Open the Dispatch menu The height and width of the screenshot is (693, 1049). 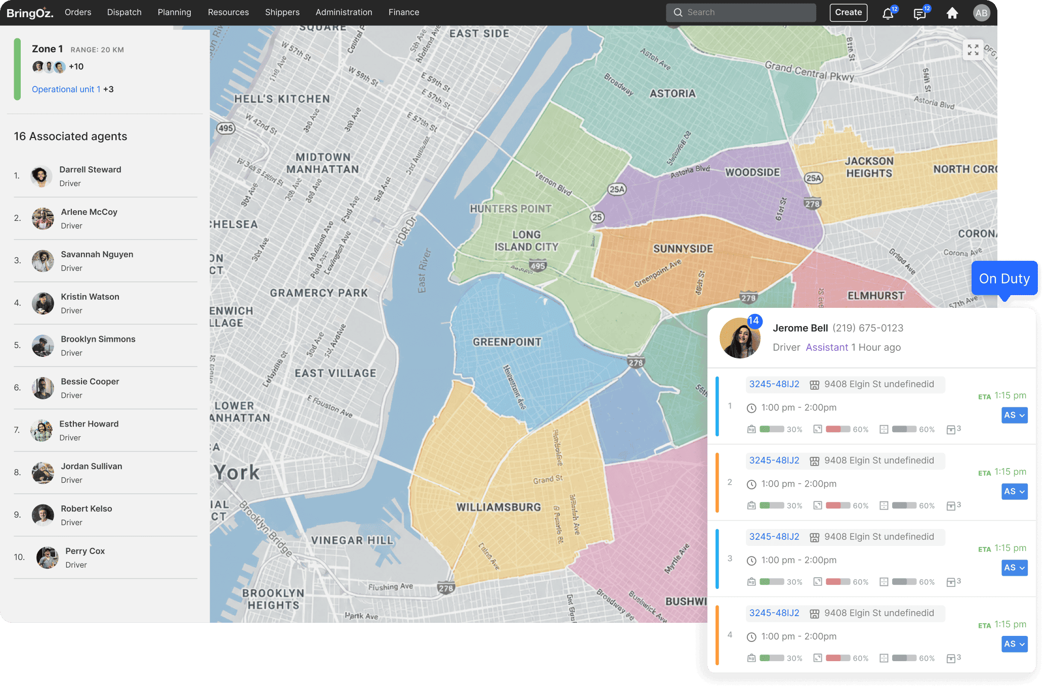pyautogui.click(x=124, y=12)
